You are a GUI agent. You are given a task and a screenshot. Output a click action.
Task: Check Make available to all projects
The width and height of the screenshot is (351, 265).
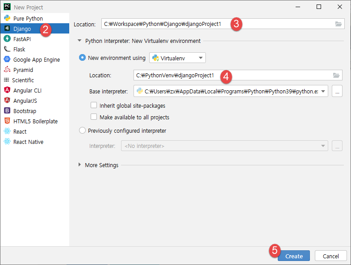pos(94,117)
